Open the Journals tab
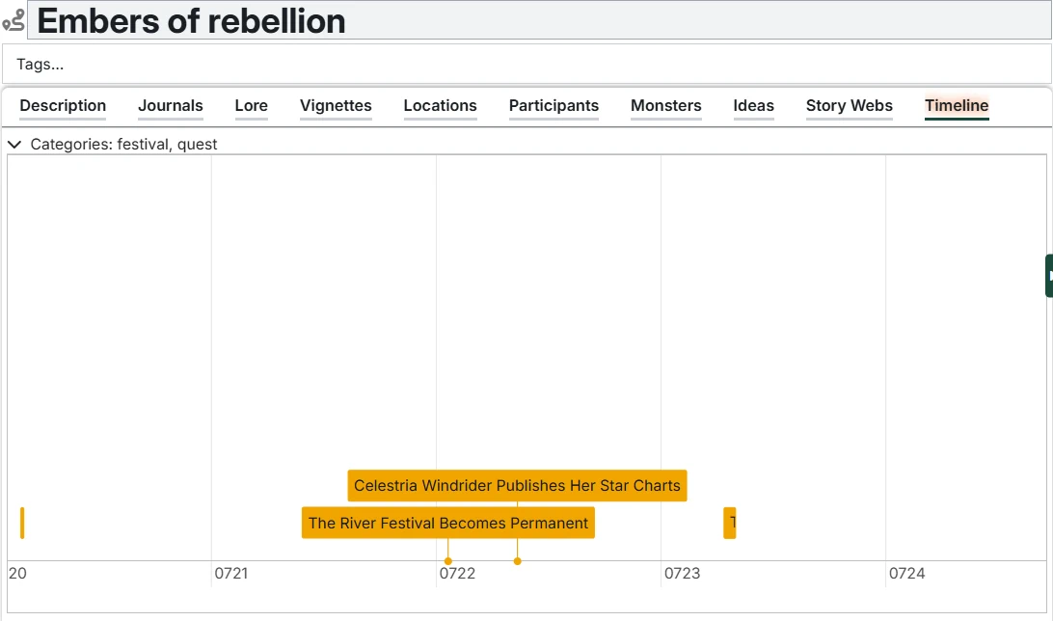Viewport: 1053px width, 621px height. click(x=171, y=106)
